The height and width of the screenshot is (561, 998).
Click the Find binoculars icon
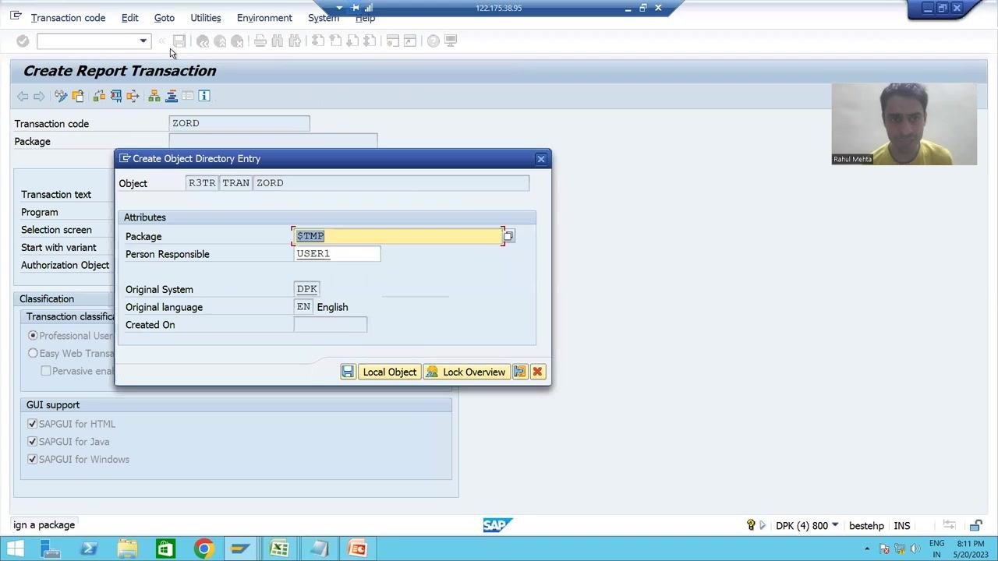click(x=278, y=41)
